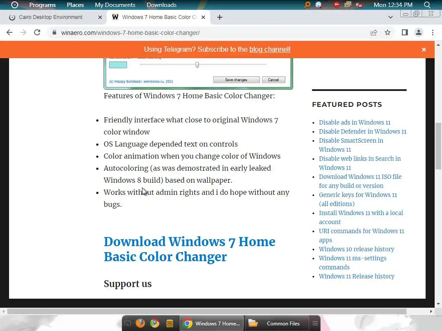Click the blocked volume tray icon

(x=359, y=5)
